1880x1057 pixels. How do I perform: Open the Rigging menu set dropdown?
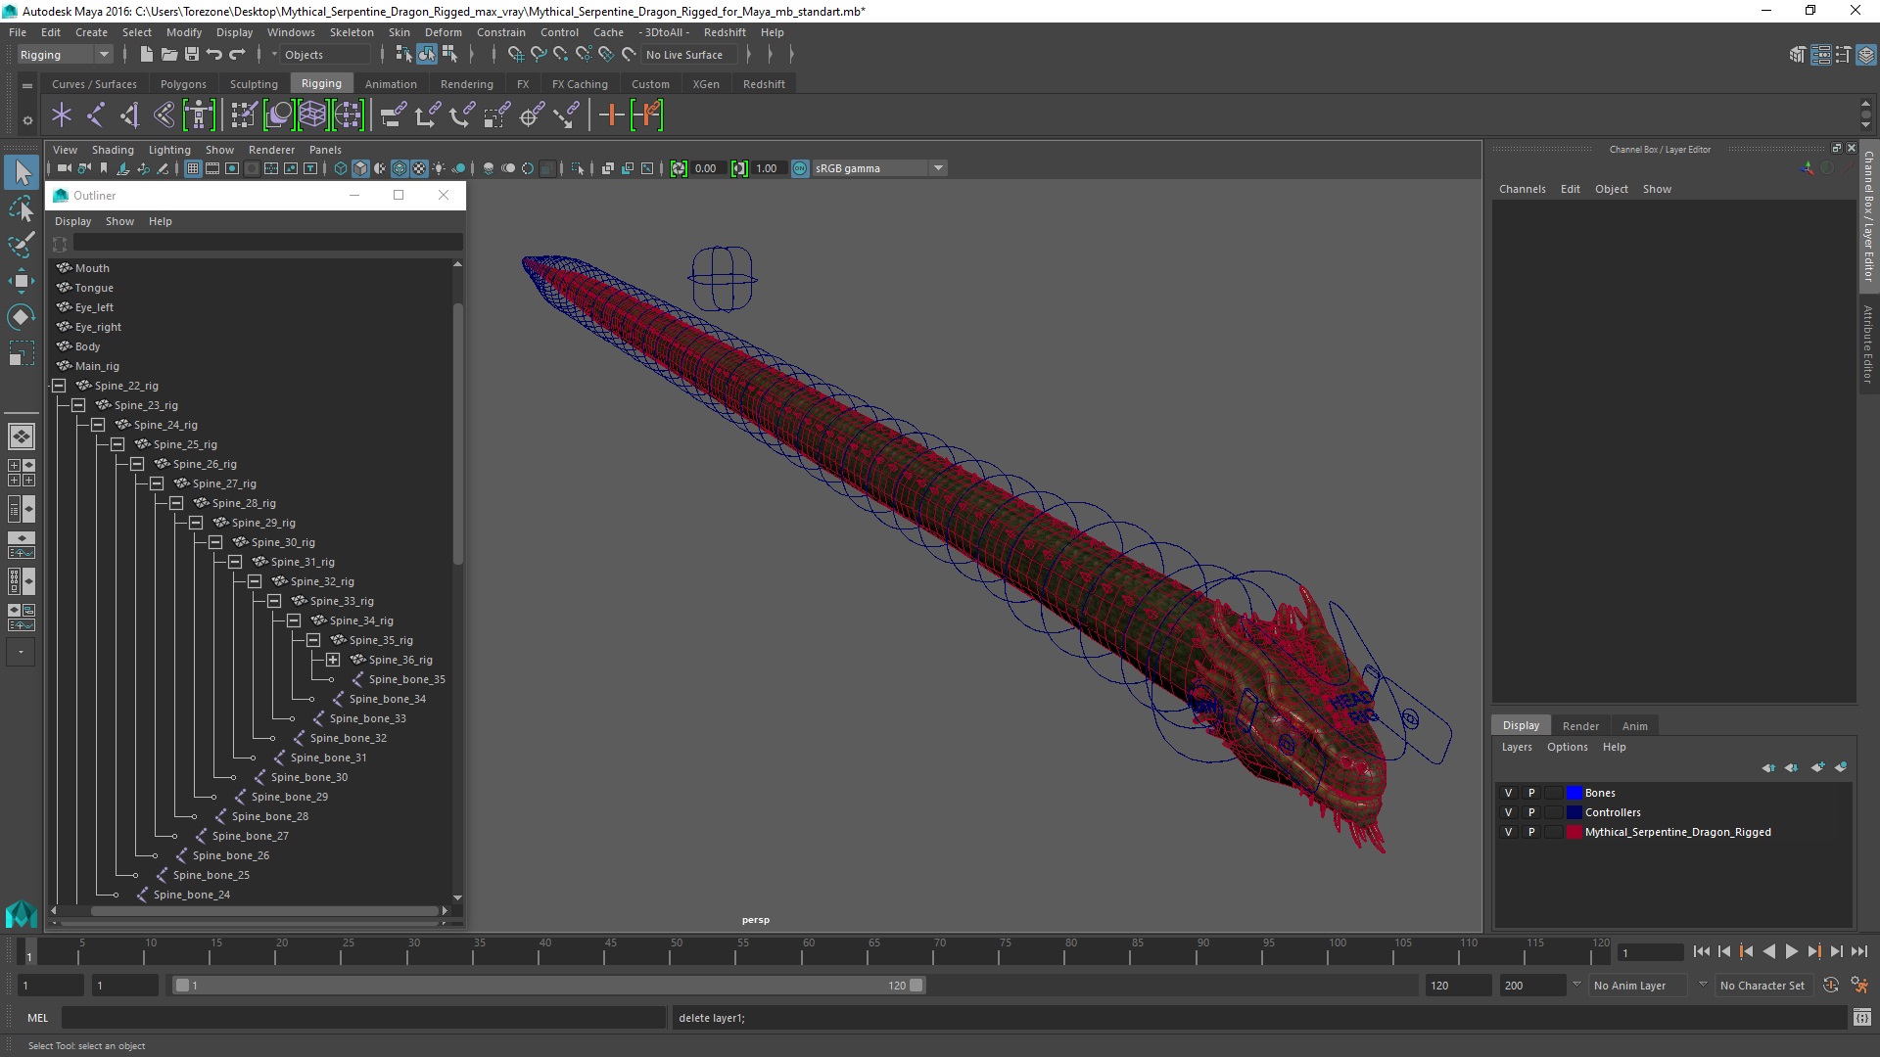tap(104, 55)
